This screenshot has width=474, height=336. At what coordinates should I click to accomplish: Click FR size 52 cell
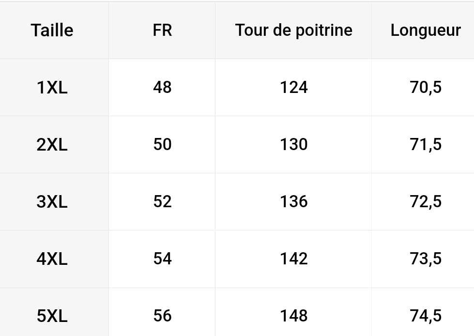click(162, 201)
